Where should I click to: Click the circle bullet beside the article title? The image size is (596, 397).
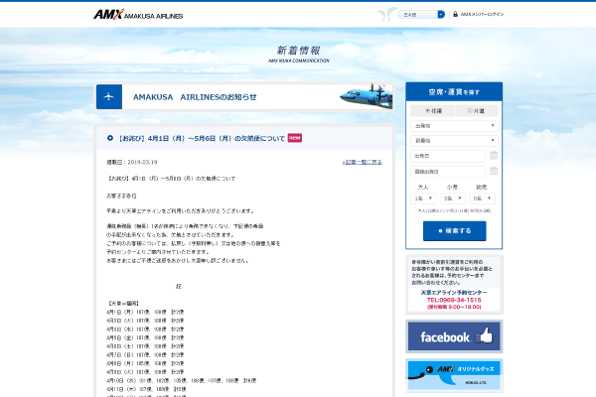pyautogui.click(x=110, y=138)
